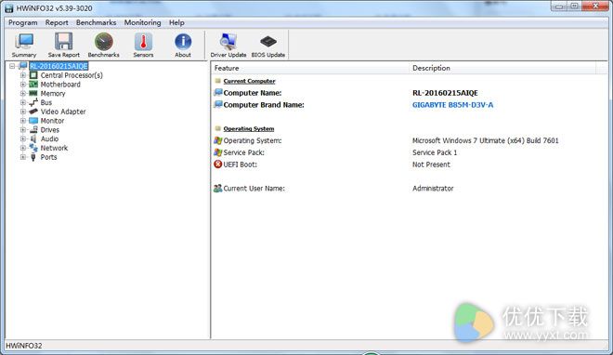Viewport: 613px width, 355px height.
Task: Select the Central Processor(s) chip icon
Action: (x=33, y=75)
